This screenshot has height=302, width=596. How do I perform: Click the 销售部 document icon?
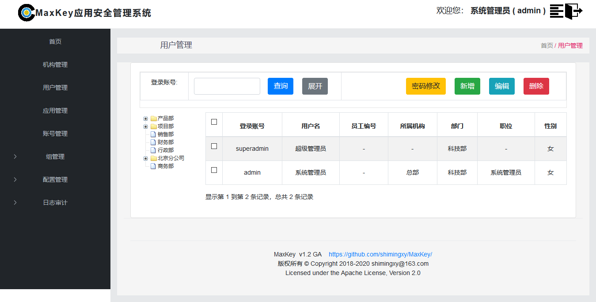153,134
